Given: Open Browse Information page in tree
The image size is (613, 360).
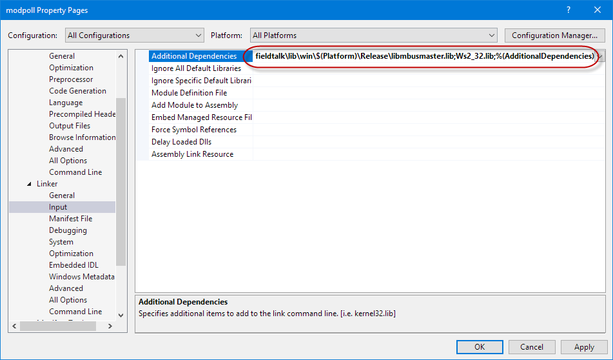Looking at the screenshot, I should [82, 137].
